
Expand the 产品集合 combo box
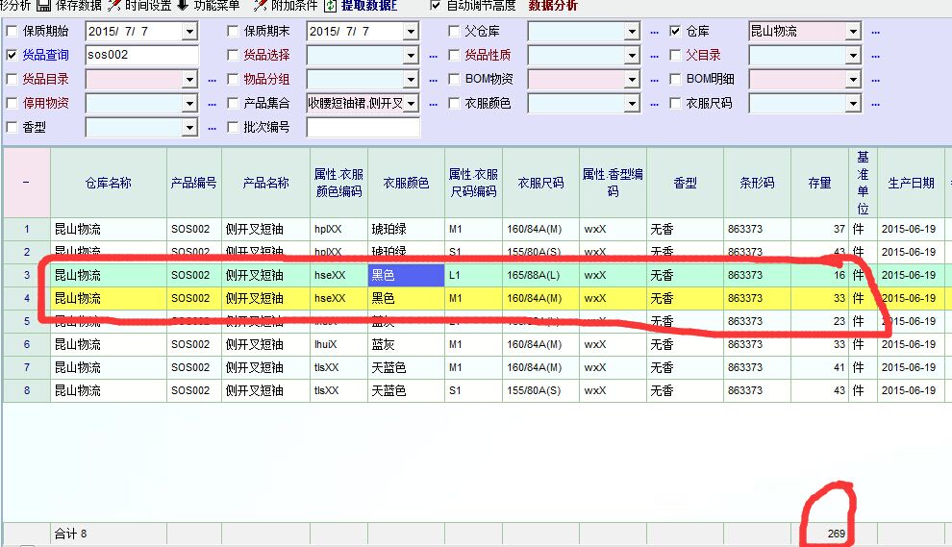point(411,103)
